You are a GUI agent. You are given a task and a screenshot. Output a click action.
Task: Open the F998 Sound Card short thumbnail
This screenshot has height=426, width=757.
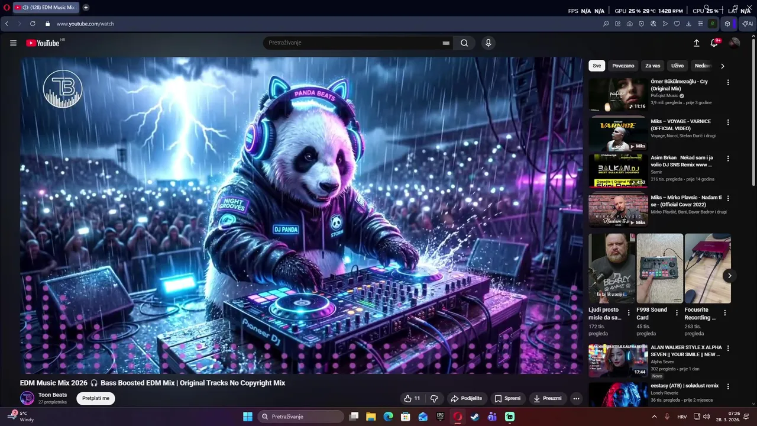point(660,268)
